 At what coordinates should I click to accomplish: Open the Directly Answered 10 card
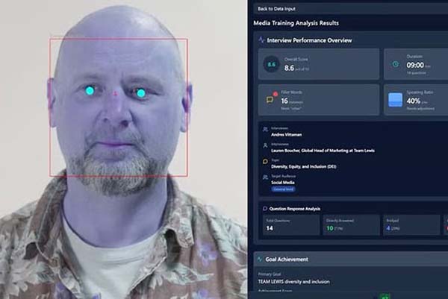[x=350, y=224]
